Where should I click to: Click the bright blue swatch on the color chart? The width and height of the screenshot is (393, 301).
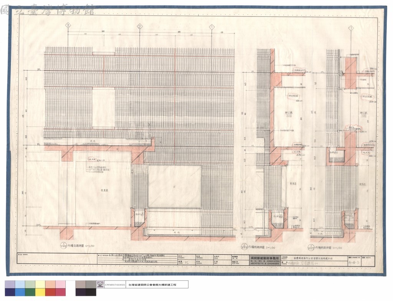point(20,292)
